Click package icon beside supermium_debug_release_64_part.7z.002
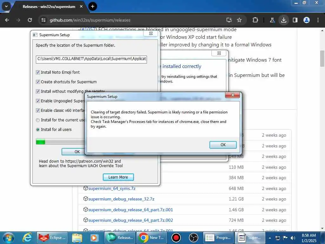Screen dimensions: 325x244 click(x=86, y=220)
